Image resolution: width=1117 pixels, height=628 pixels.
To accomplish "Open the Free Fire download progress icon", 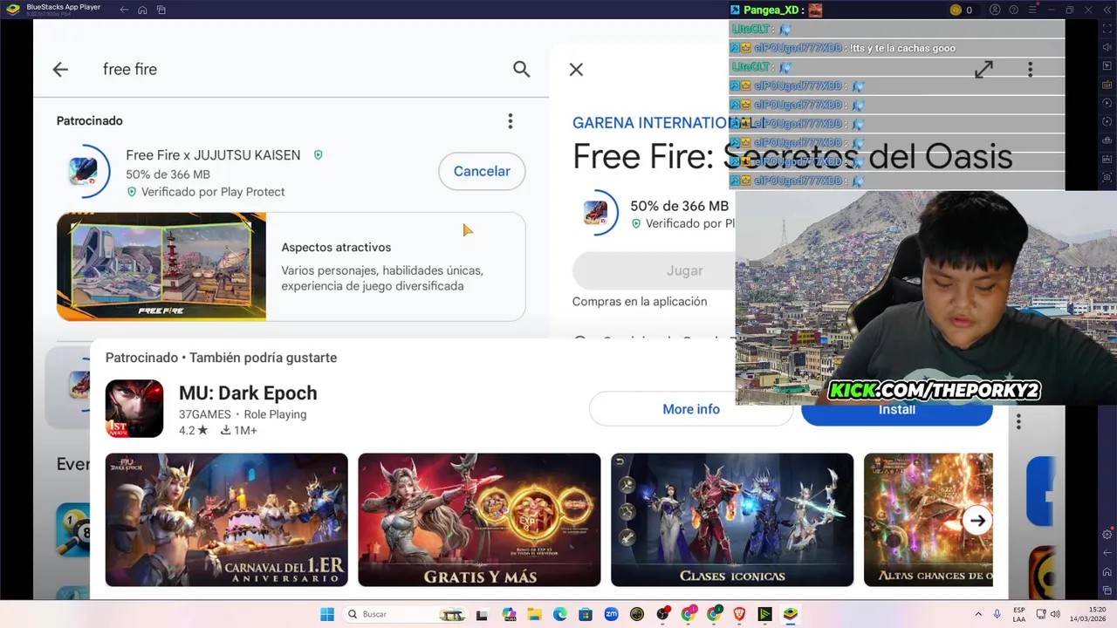I will click(x=84, y=171).
